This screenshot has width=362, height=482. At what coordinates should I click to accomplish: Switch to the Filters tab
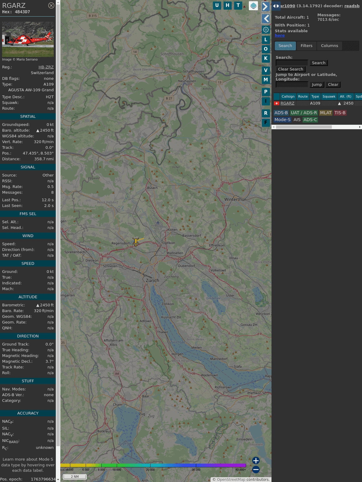coord(306,46)
